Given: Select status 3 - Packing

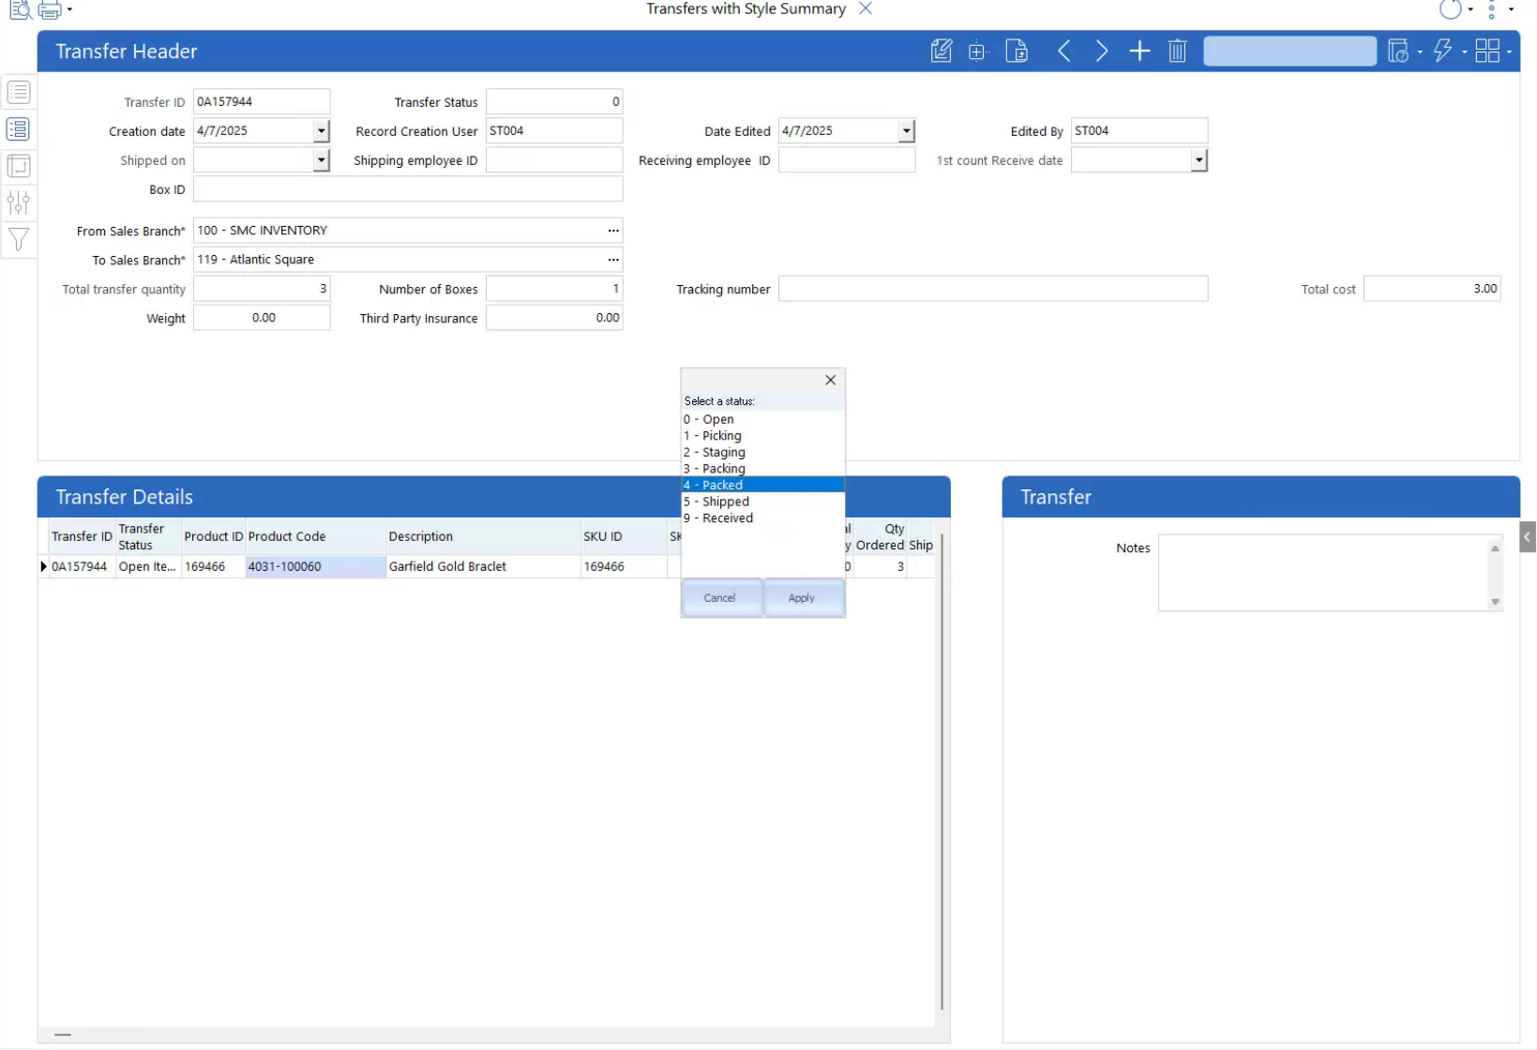Looking at the screenshot, I should [x=762, y=469].
